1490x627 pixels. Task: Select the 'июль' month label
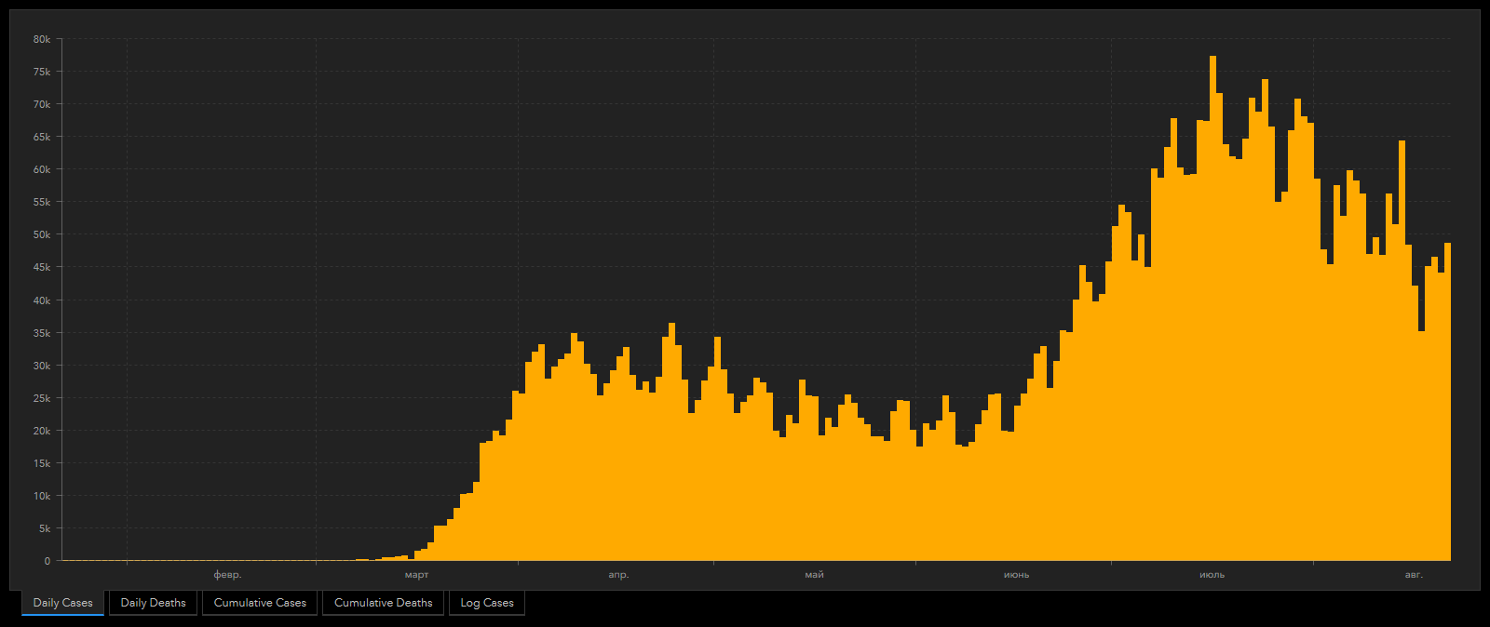1212,575
